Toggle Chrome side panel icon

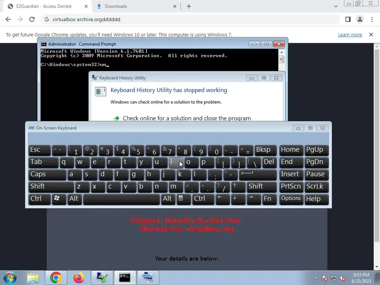point(348,19)
